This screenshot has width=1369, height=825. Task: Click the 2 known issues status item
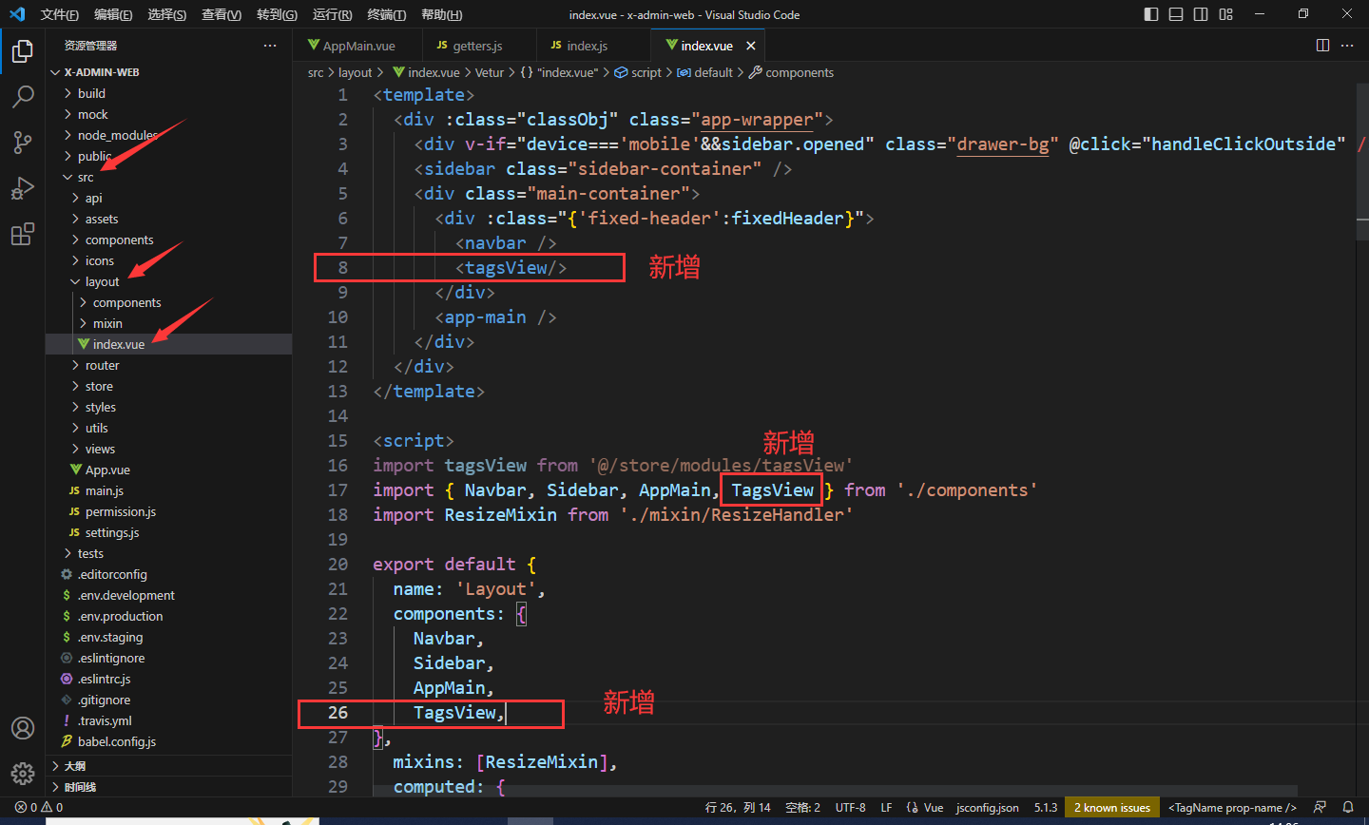(1112, 807)
